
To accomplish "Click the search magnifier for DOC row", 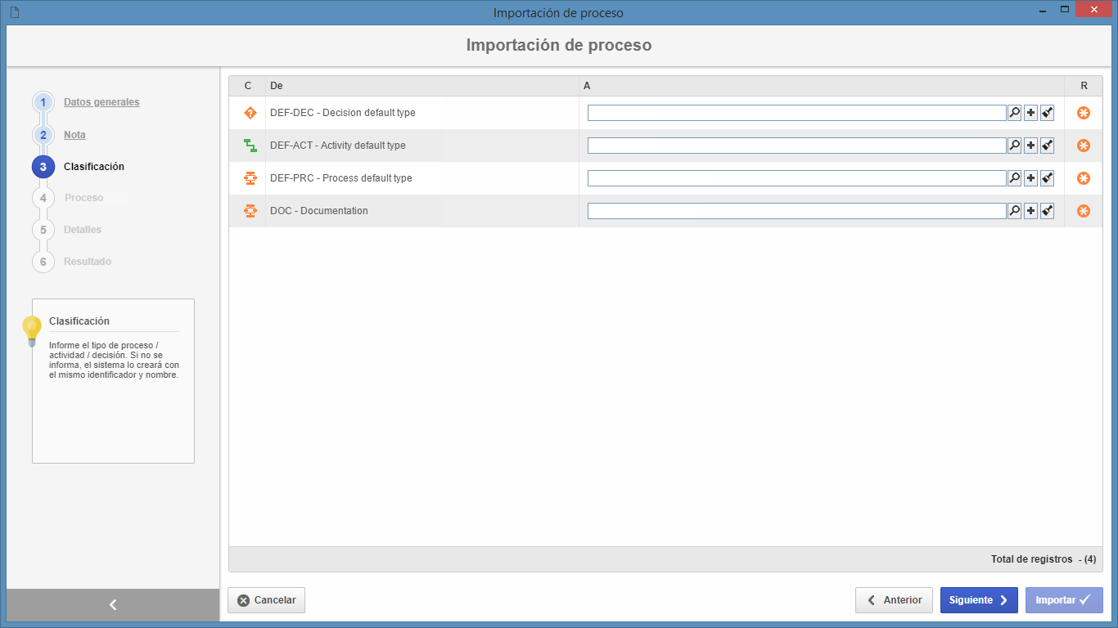I will (x=1014, y=211).
